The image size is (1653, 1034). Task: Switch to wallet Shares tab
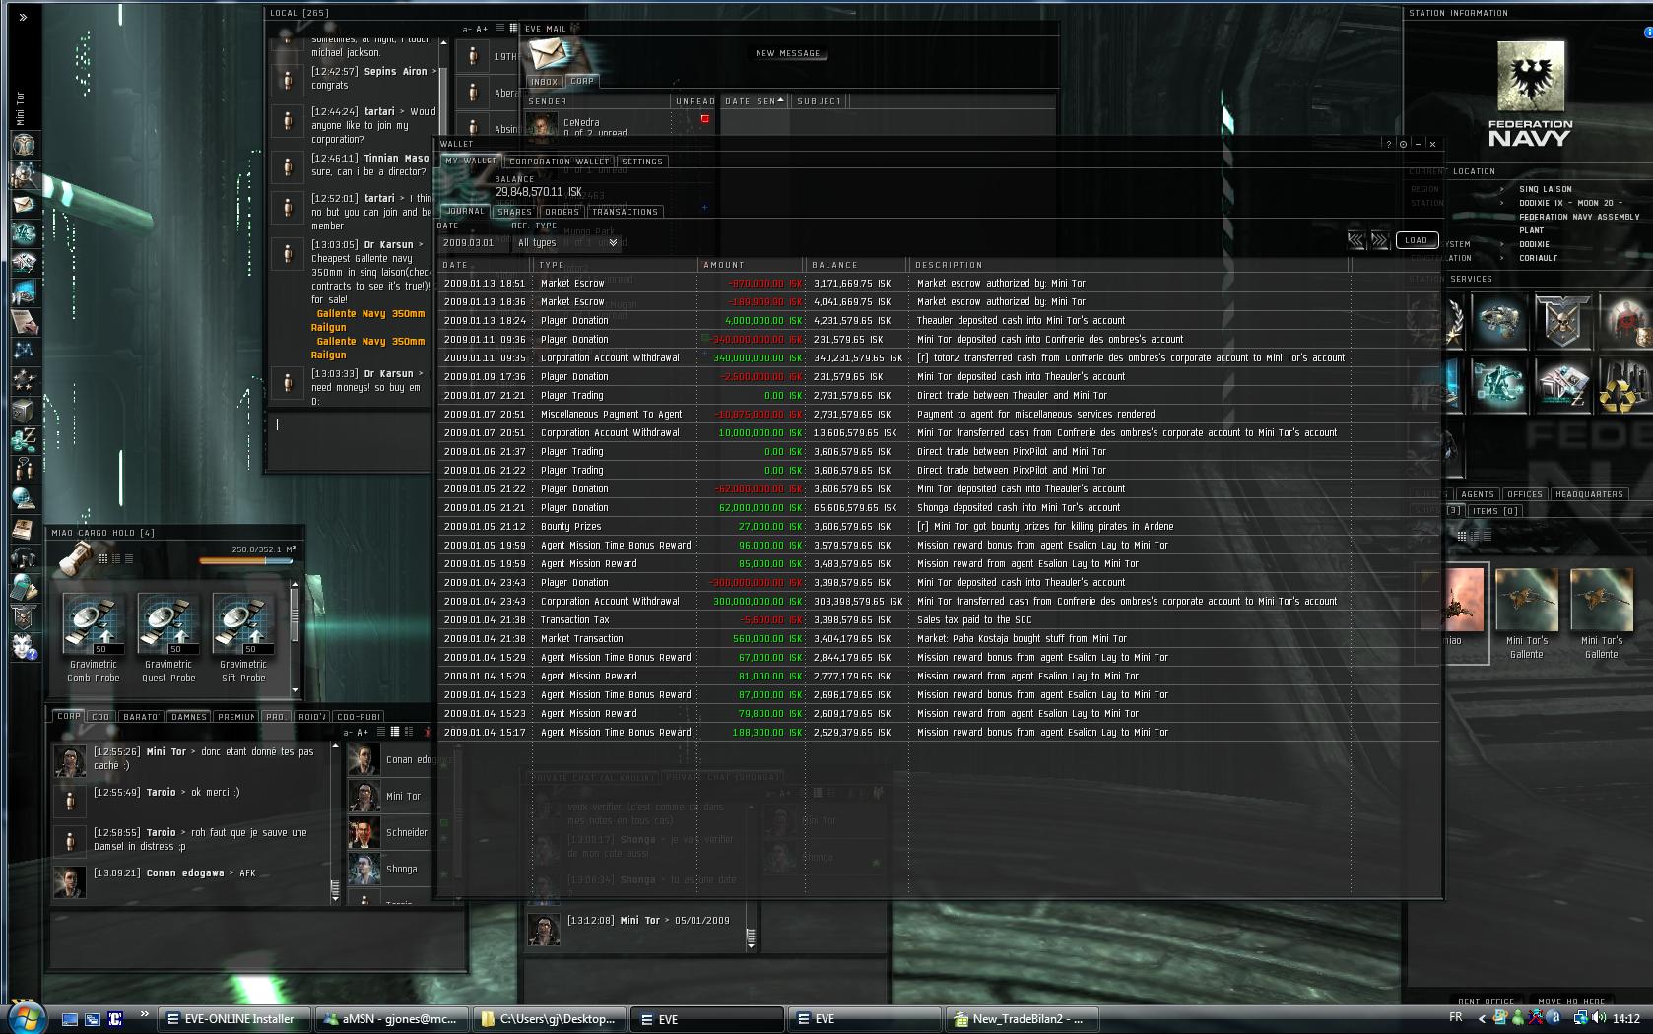click(x=514, y=212)
